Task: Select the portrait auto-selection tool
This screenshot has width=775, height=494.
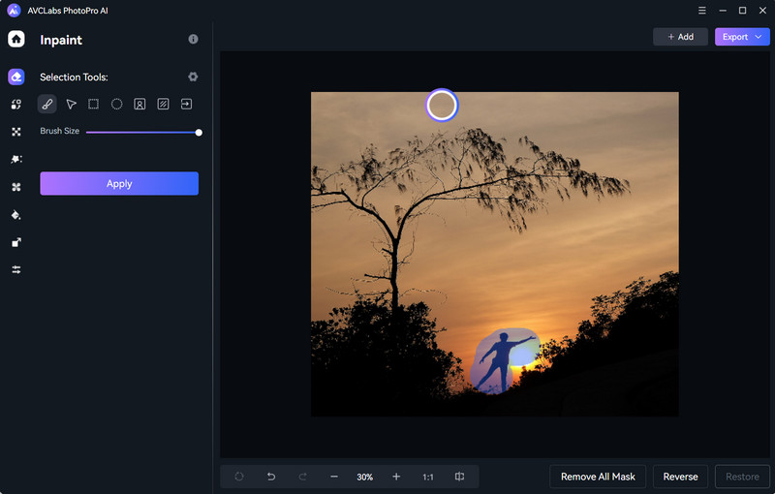Action: pyautogui.click(x=139, y=105)
